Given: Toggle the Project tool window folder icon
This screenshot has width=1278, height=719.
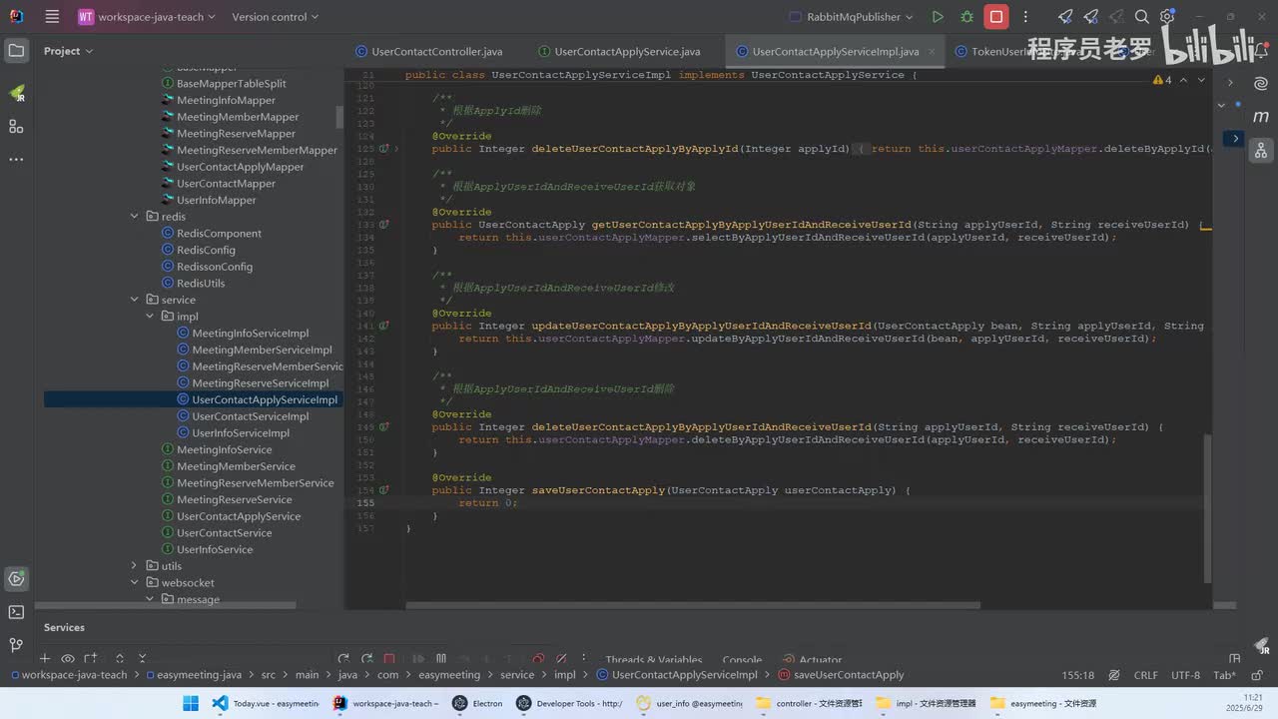Looking at the screenshot, I should (x=16, y=51).
